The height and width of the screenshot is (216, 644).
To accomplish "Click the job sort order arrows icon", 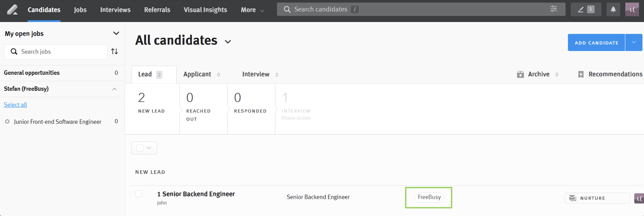I will [x=114, y=51].
